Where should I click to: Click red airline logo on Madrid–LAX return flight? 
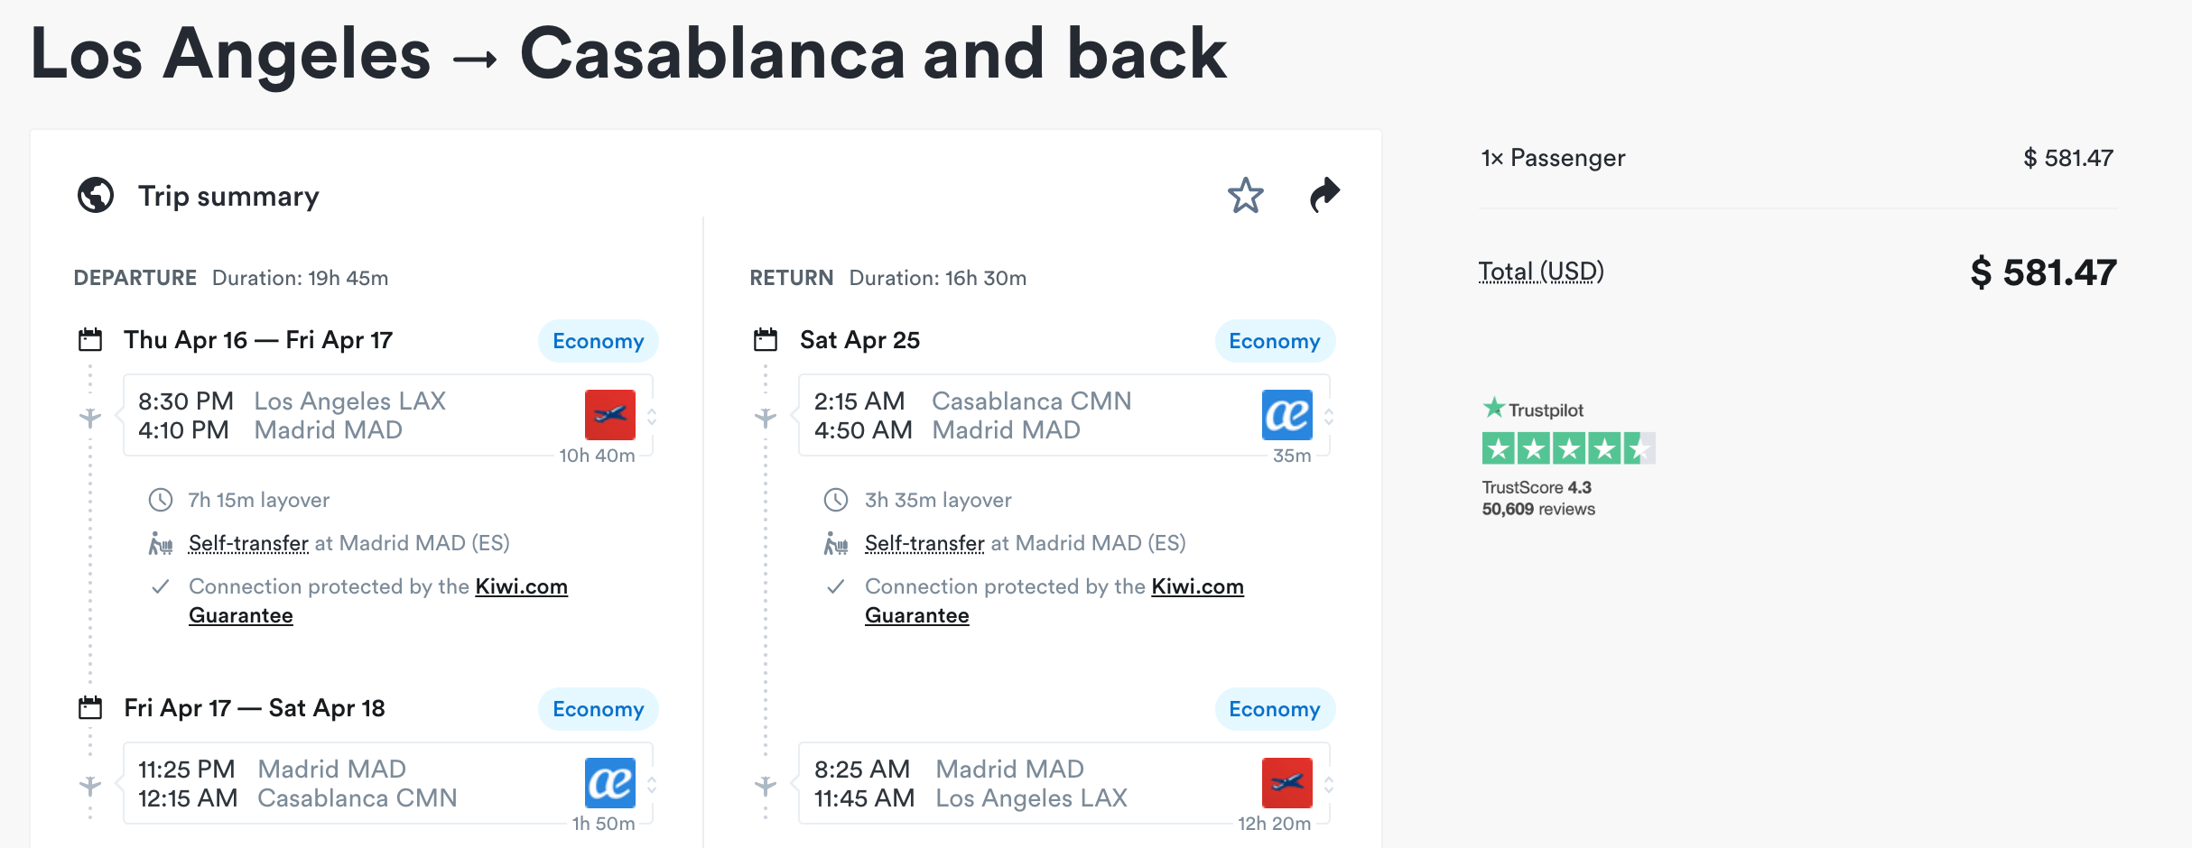pyautogui.click(x=1286, y=783)
